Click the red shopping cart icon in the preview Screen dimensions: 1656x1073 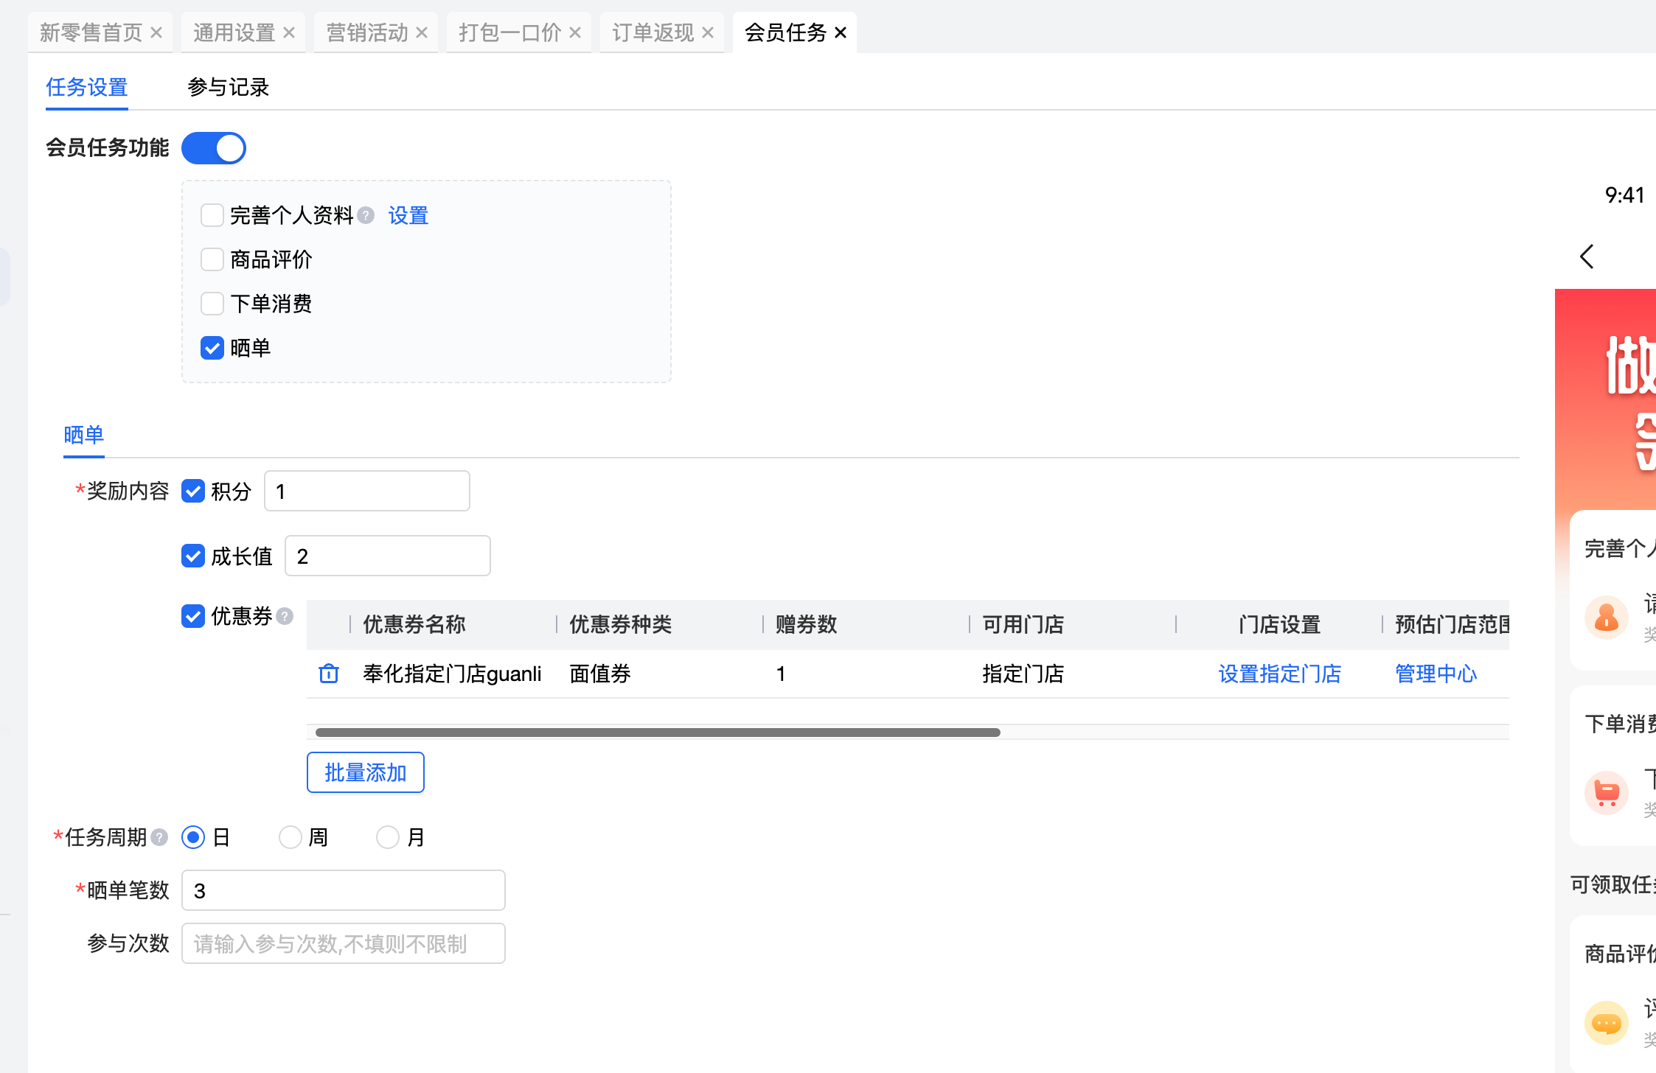pyautogui.click(x=1606, y=792)
